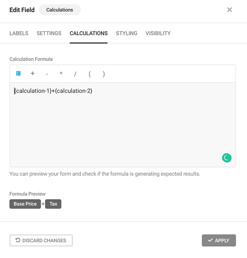Insert an opening parenthesis
The width and height of the screenshot is (247, 258).
(90, 74)
